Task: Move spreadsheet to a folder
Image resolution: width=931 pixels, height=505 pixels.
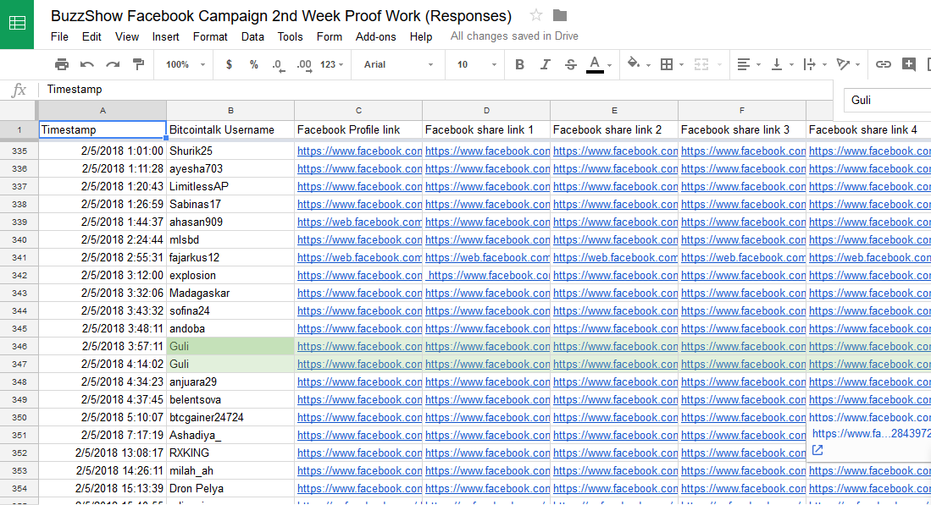Action: pyautogui.click(x=559, y=15)
